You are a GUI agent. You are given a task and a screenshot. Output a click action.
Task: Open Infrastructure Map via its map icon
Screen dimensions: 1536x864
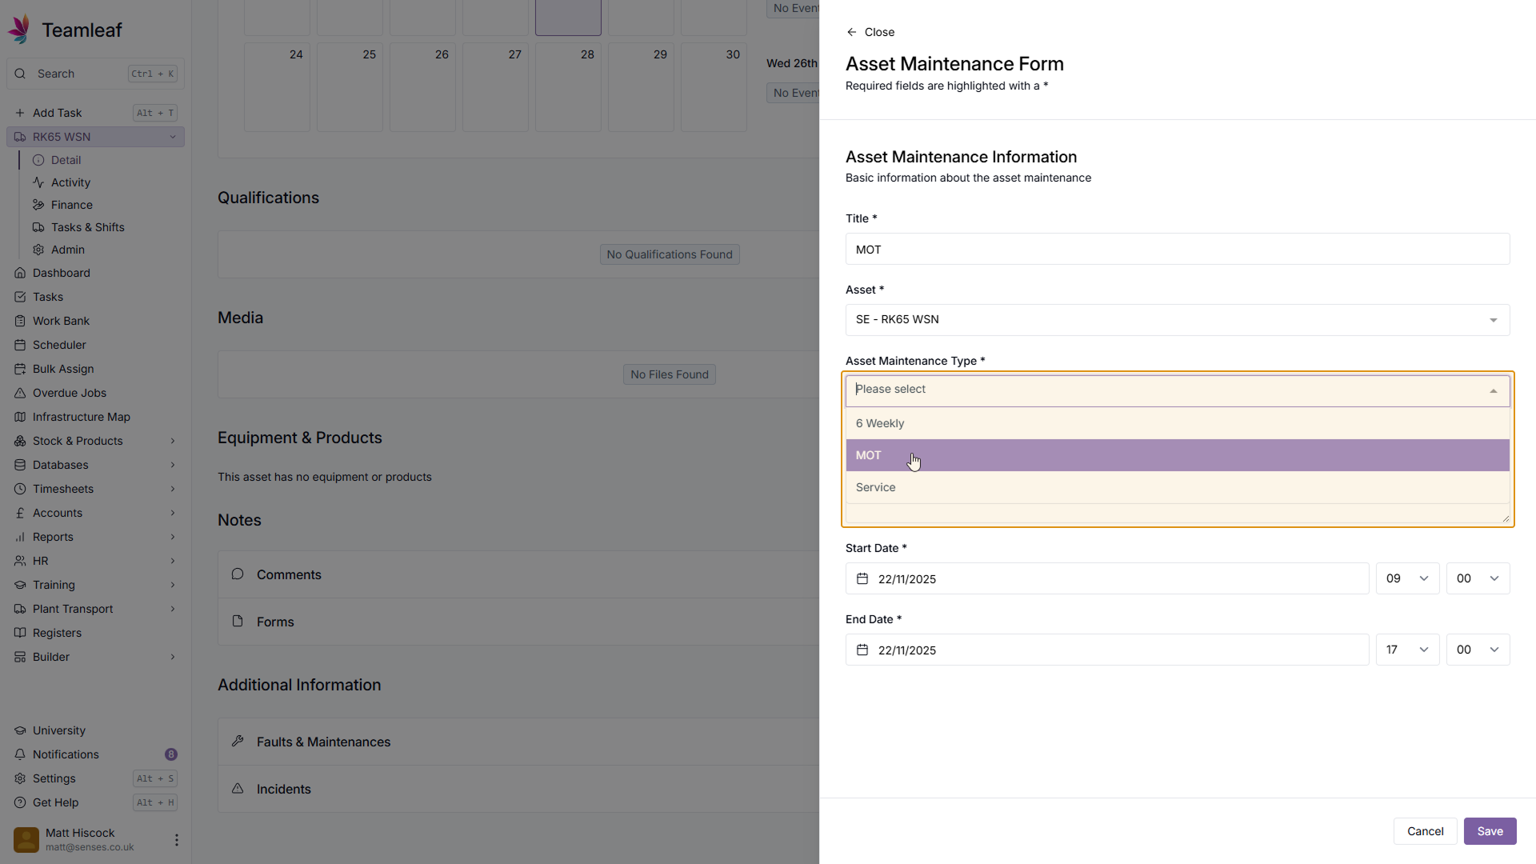pos(20,417)
